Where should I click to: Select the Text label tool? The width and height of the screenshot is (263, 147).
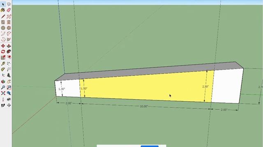9,69
